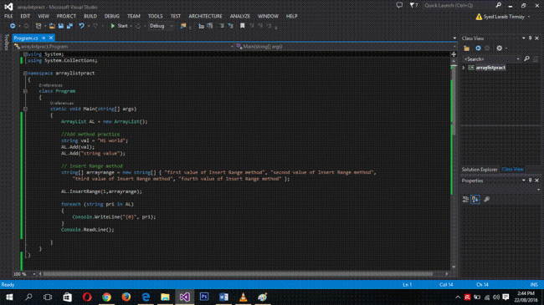Open the Main(string[] args) member dropdown
Viewport: 544px width, 305px height.
(x=346, y=47)
